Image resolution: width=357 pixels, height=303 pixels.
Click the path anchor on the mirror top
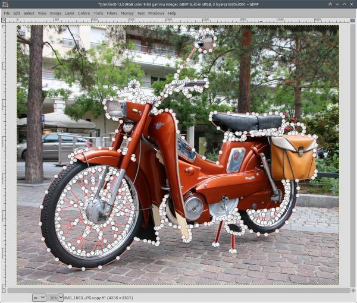[x=208, y=30]
